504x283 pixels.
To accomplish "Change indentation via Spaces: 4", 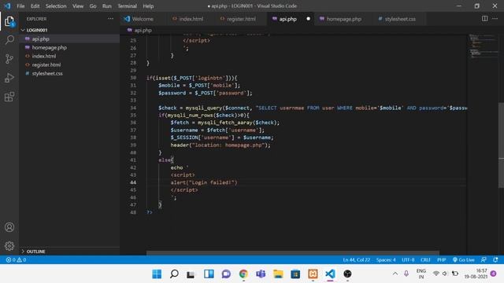I will coord(386,259).
